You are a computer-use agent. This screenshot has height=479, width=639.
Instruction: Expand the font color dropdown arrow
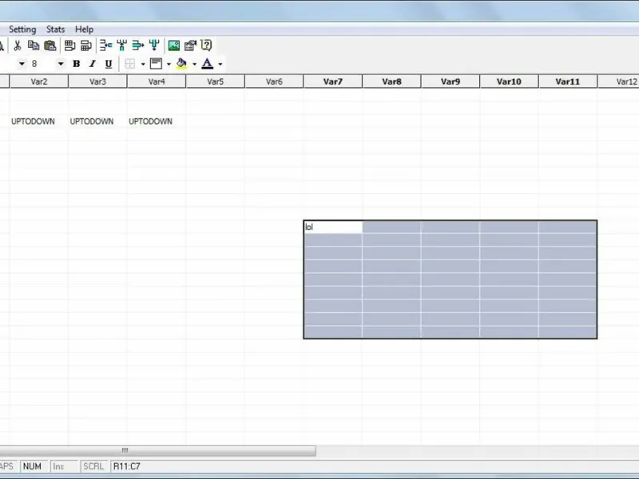pyautogui.click(x=220, y=64)
